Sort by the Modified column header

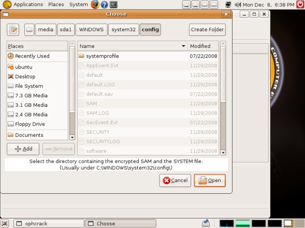point(203,46)
